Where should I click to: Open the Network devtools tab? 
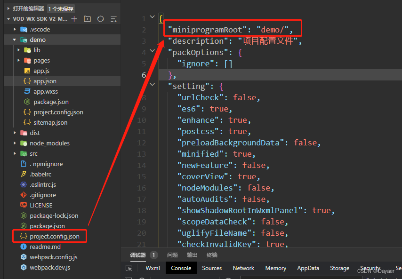tap(243, 268)
